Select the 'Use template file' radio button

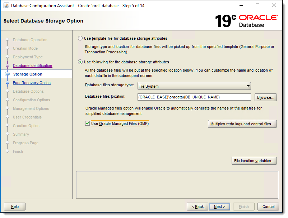click(x=80, y=38)
